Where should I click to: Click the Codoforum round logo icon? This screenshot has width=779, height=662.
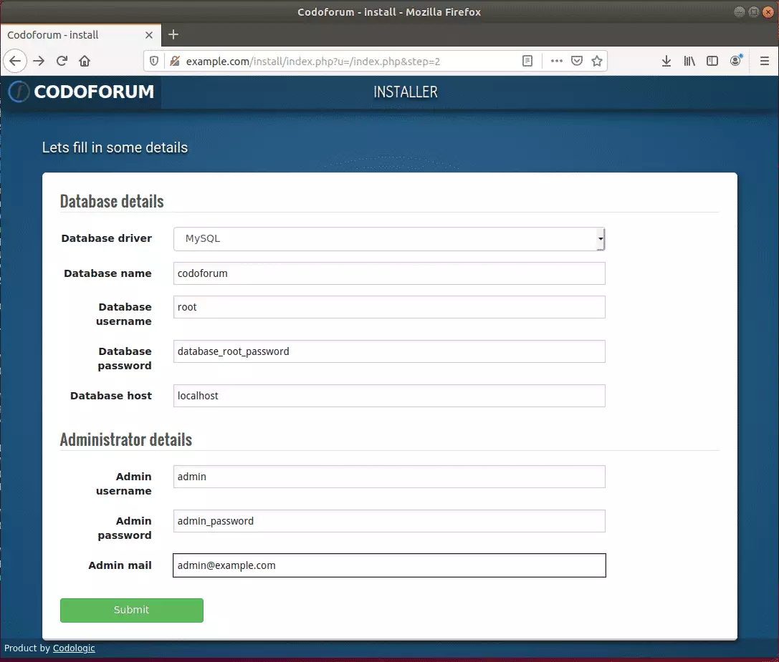click(x=19, y=92)
